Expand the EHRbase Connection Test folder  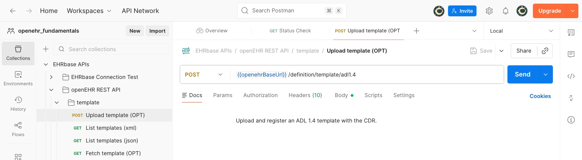point(51,77)
